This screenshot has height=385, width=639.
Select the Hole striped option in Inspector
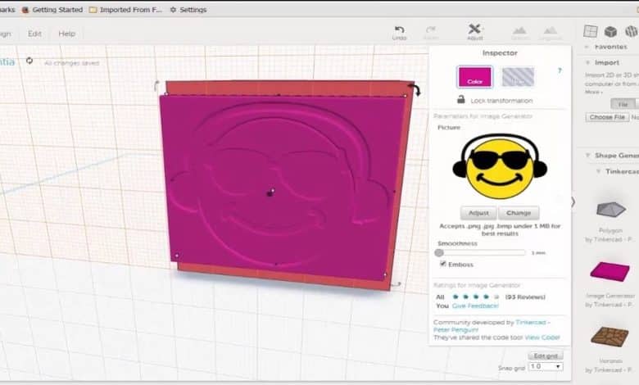tap(518, 77)
